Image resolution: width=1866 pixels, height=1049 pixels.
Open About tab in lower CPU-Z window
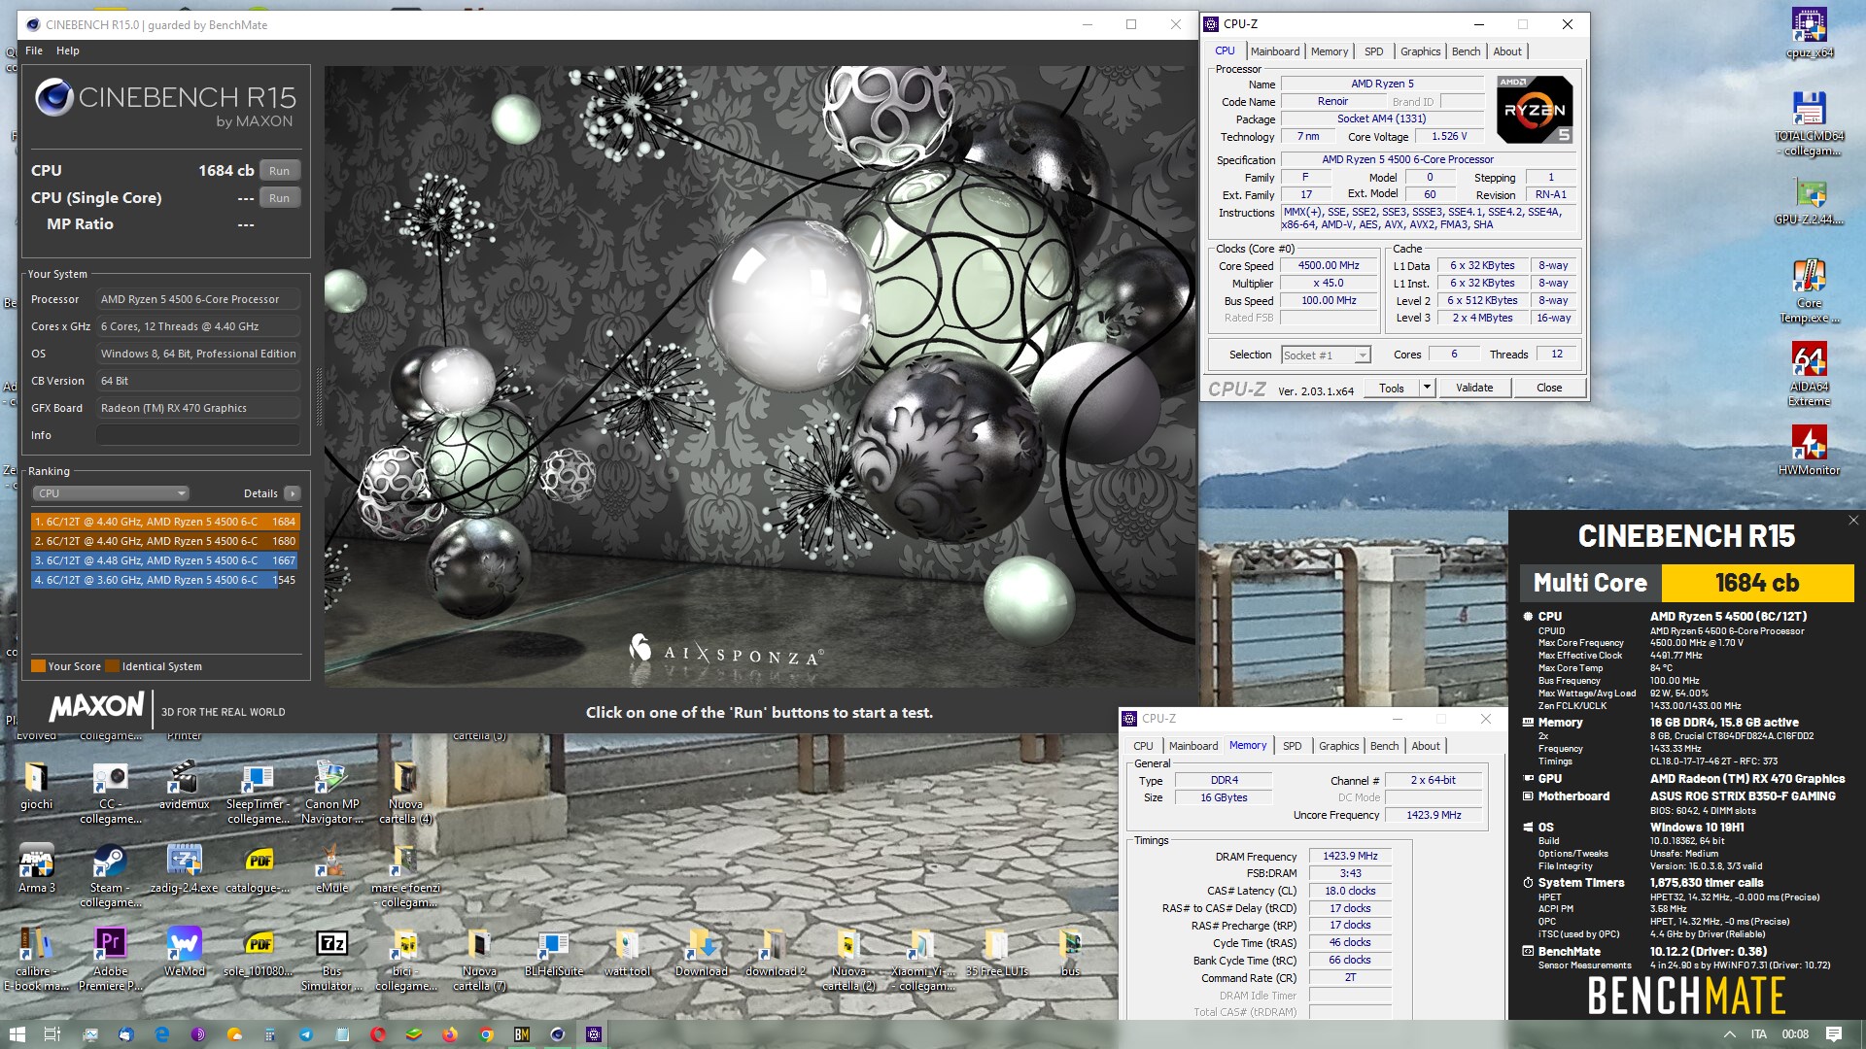click(1426, 746)
